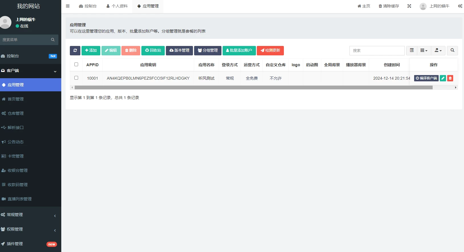Open 版本管理
The image size is (464, 252).
pos(179,51)
